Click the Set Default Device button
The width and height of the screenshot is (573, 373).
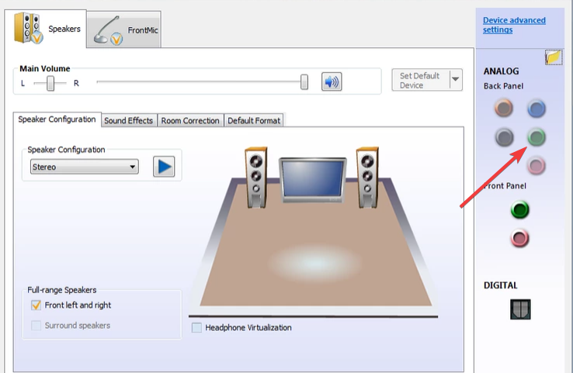tap(421, 80)
